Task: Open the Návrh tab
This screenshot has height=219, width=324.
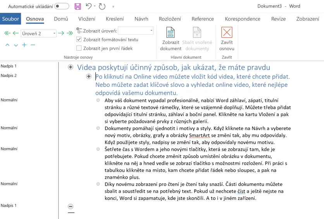Action: point(141,19)
